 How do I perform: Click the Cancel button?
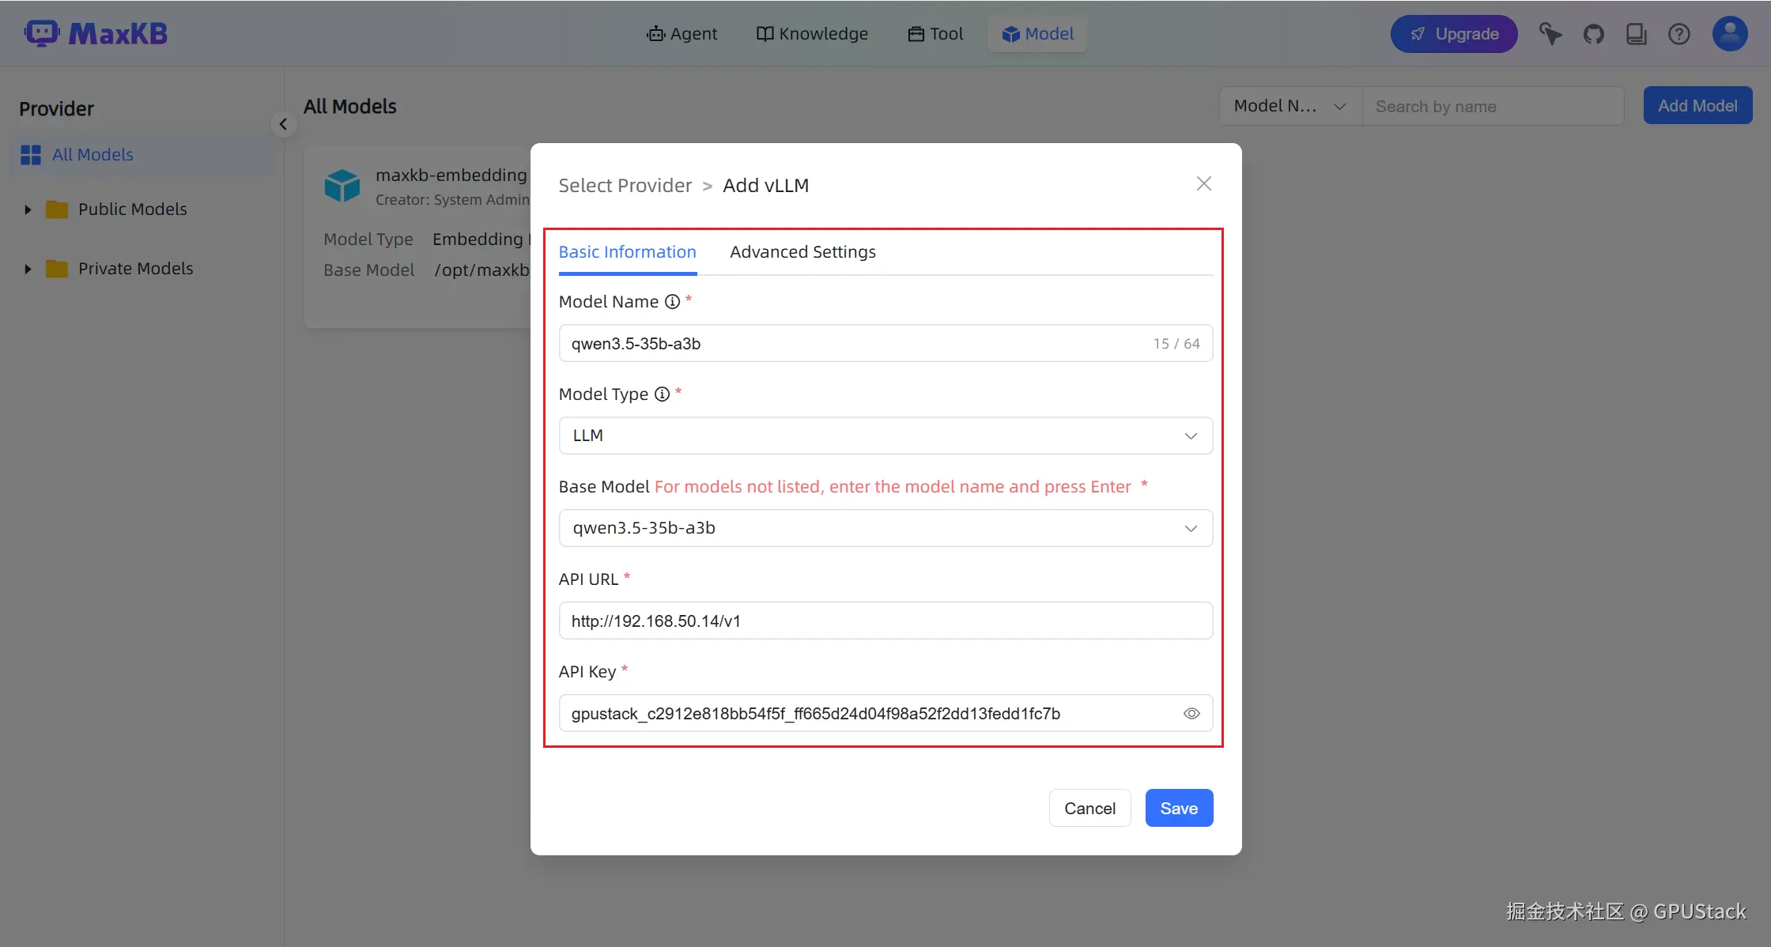(x=1089, y=808)
